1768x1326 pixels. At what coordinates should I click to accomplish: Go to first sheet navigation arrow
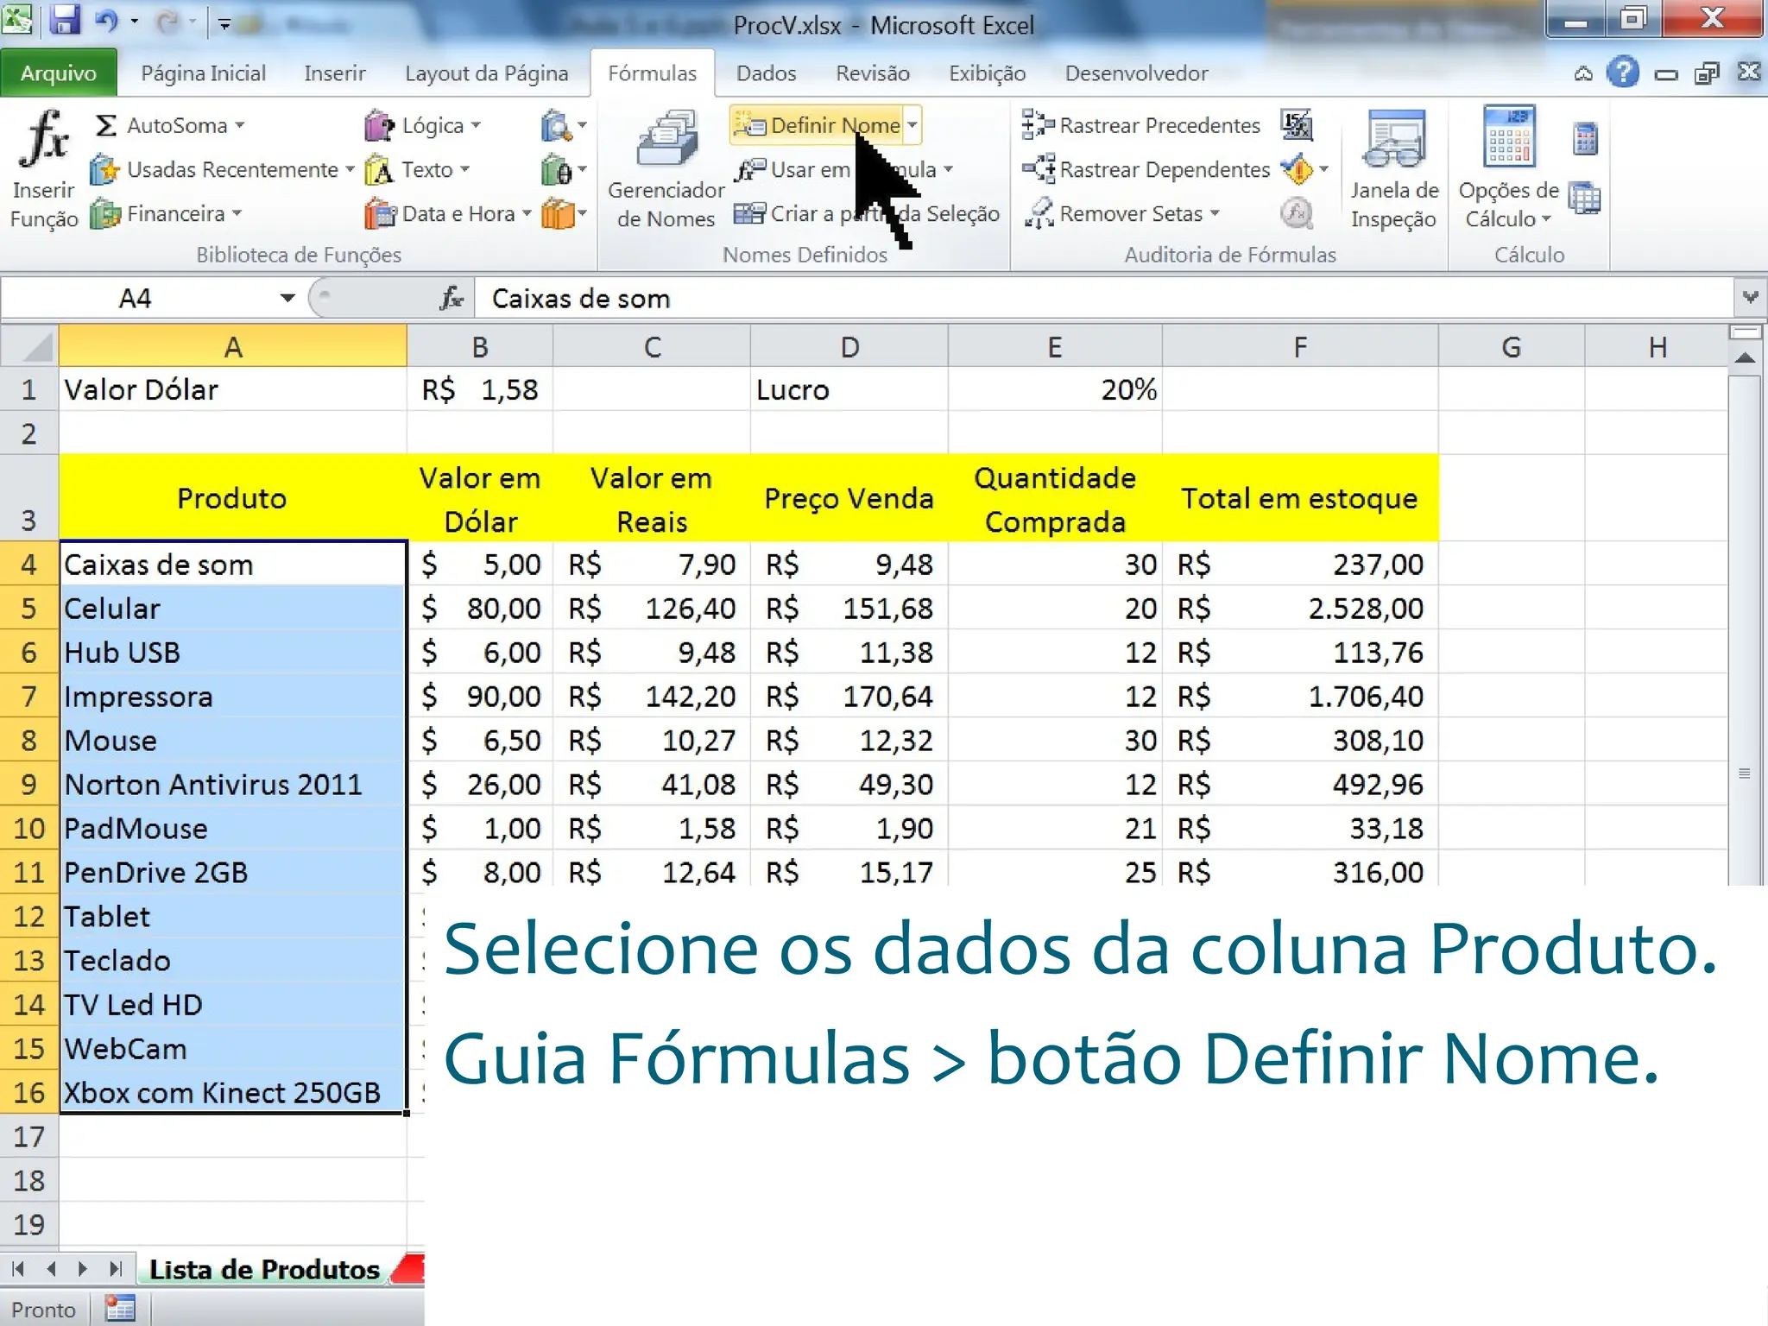[x=18, y=1268]
